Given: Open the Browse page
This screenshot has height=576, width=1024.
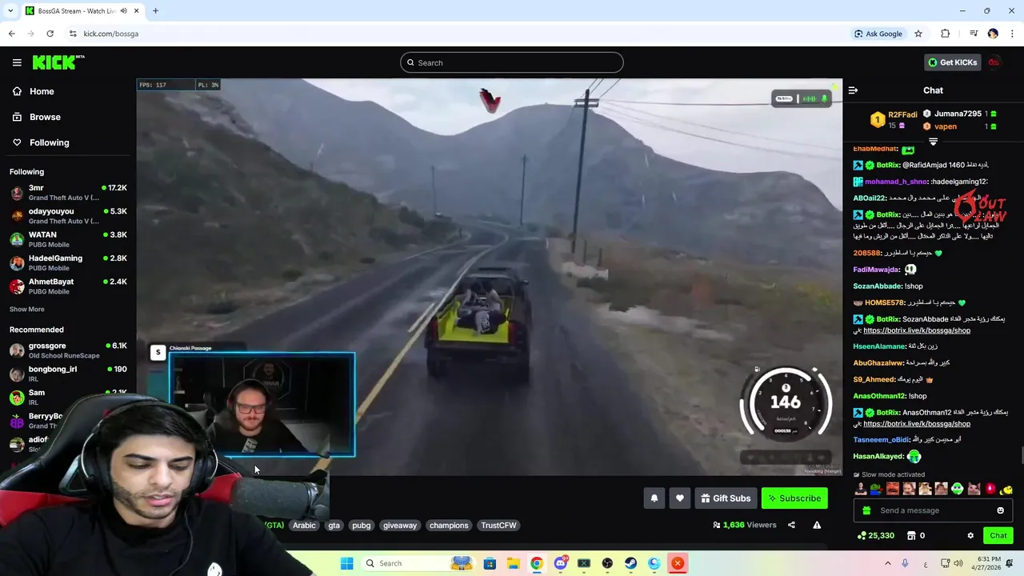Looking at the screenshot, I should tap(36, 117).
